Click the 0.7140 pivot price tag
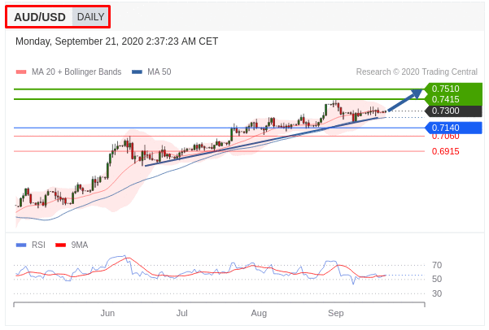This screenshot has width=489, height=330. (x=454, y=128)
